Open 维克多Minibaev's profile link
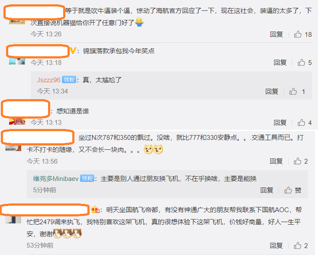 click(x=56, y=179)
